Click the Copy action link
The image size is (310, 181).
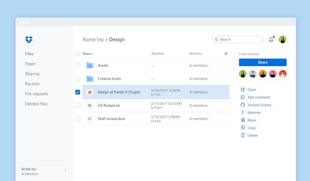252,128
